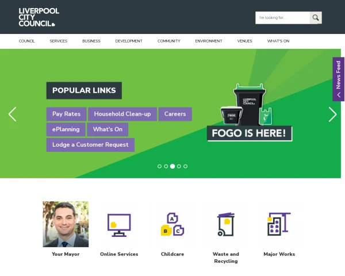Click the search magnifier icon

pyautogui.click(x=316, y=18)
